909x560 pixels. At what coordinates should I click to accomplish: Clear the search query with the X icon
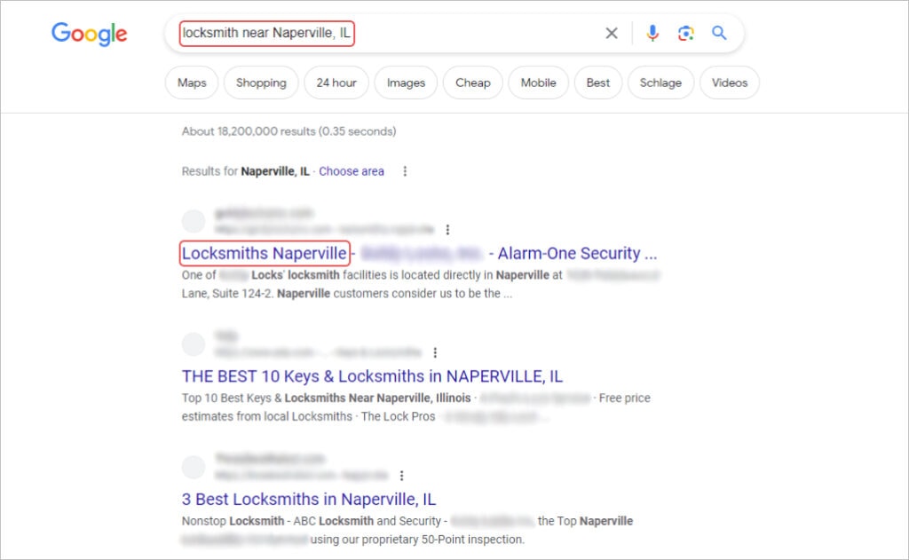click(611, 33)
